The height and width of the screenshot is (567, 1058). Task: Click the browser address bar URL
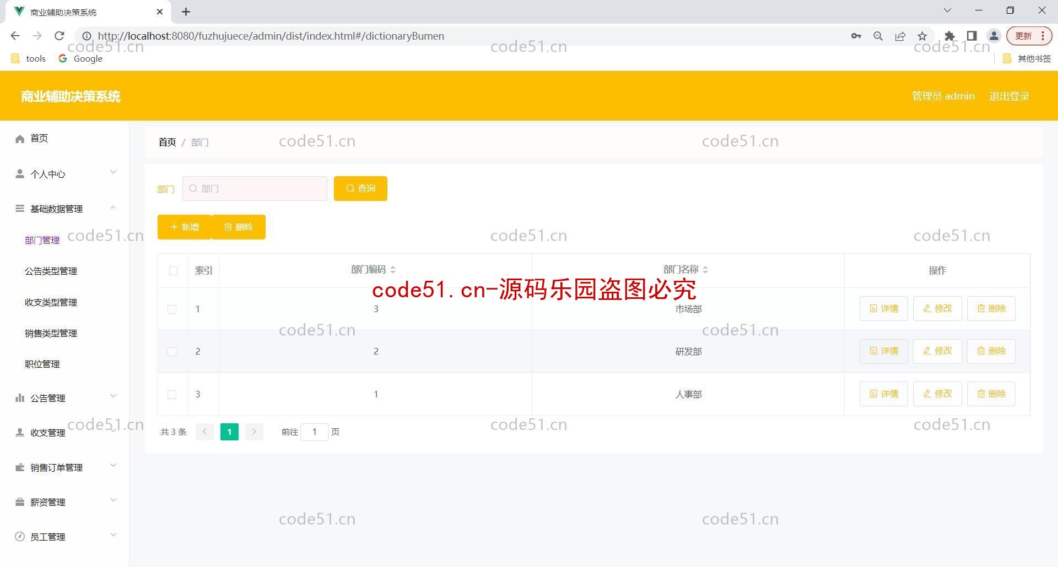tap(271, 36)
